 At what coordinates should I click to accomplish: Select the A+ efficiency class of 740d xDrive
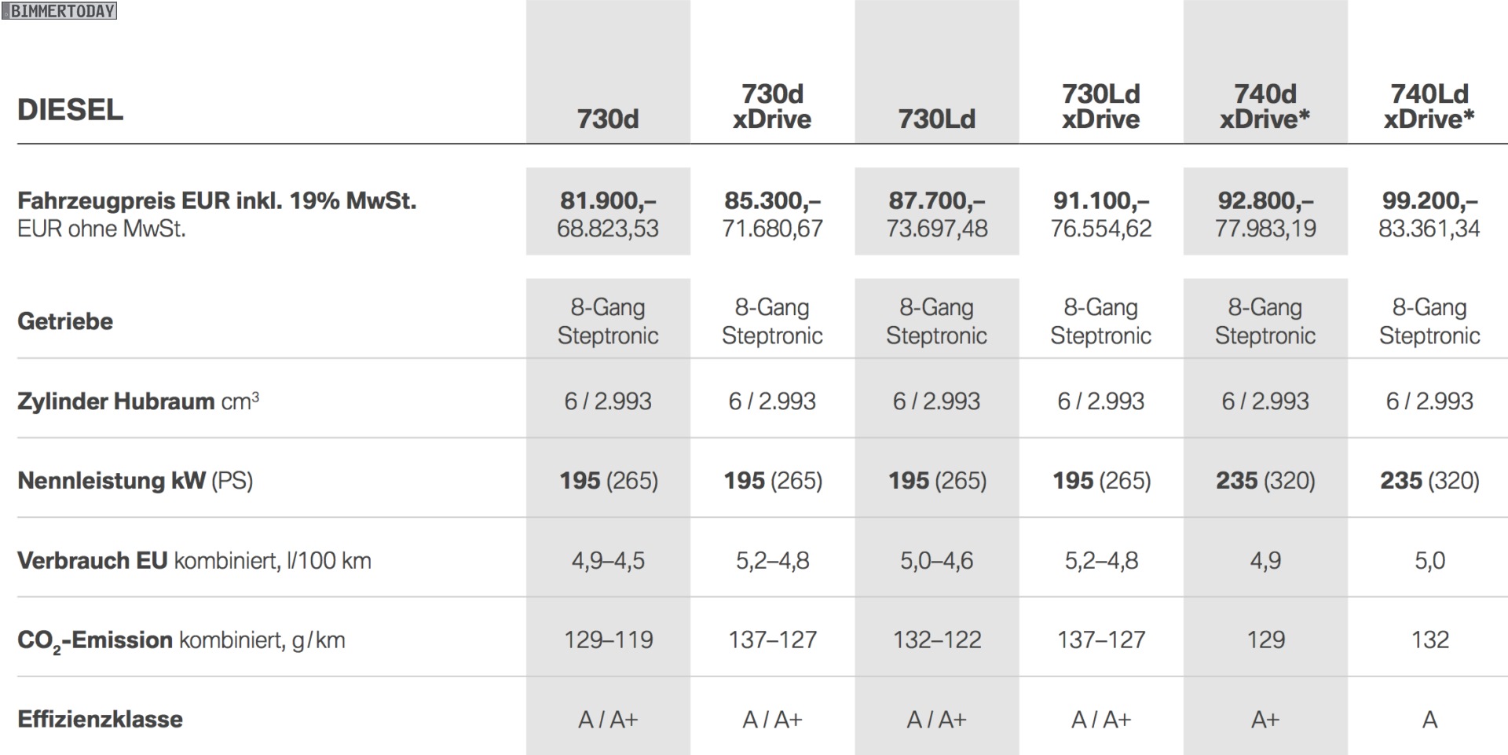tap(1265, 720)
